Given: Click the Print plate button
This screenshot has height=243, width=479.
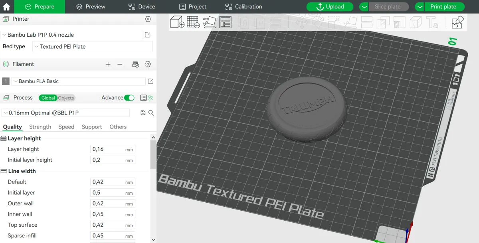Looking at the screenshot, I should (443, 7).
